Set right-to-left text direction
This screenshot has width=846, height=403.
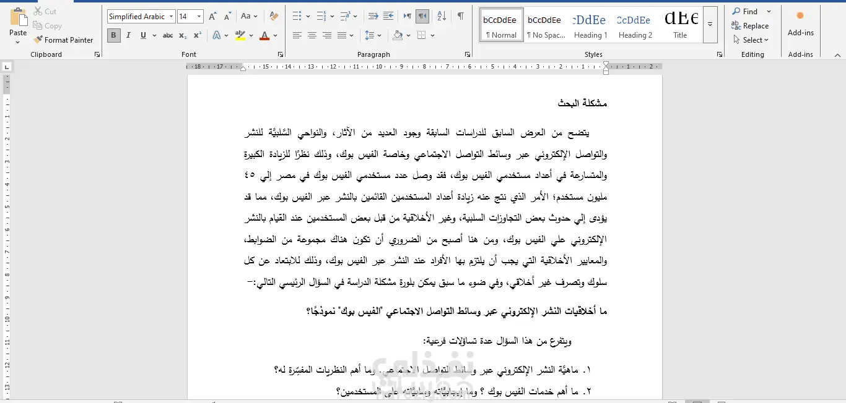click(422, 17)
